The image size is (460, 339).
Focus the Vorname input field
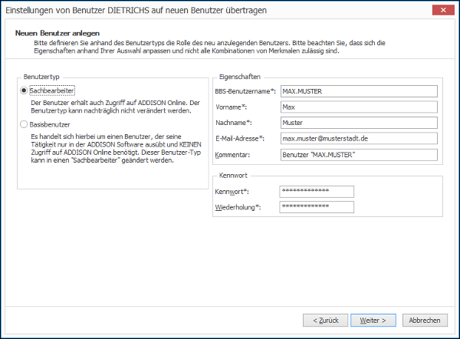[359, 107]
